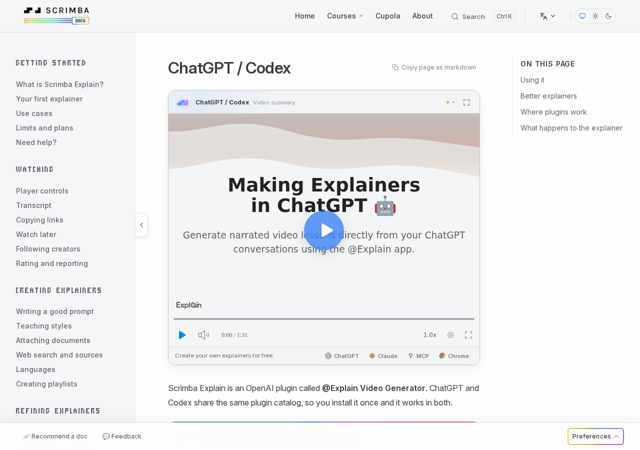Open the Search box
The width and height of the screenshot is (640, 450).
(x=483, y=16)
